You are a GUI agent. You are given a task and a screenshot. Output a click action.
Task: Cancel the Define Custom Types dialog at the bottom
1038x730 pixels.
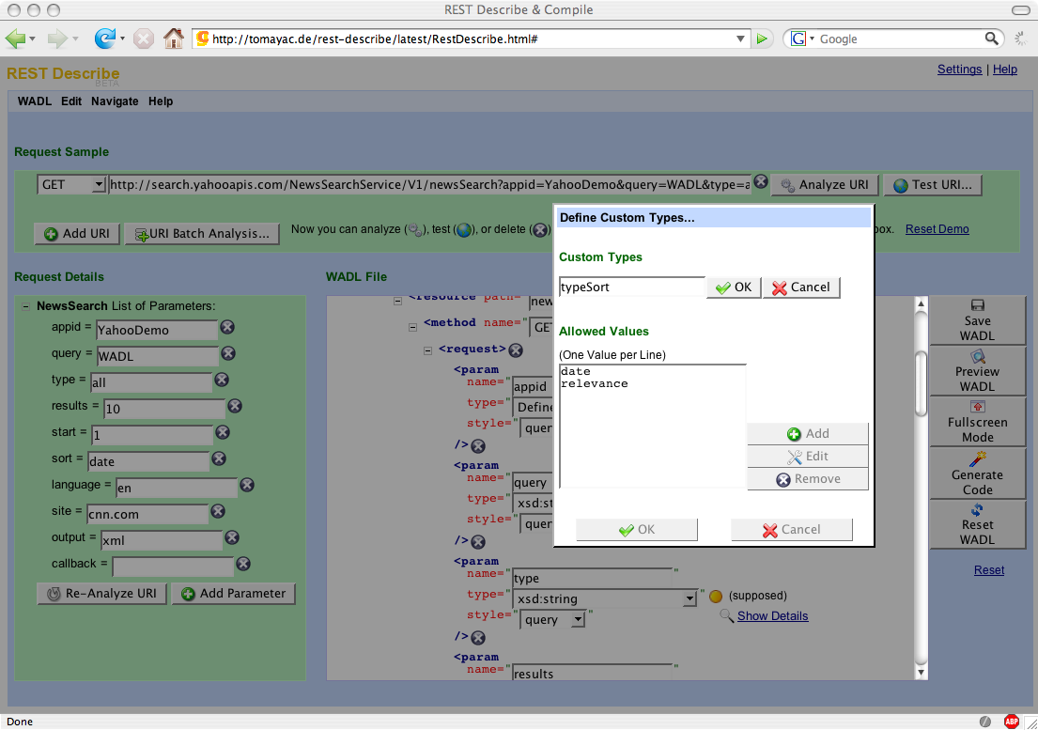[791, 530]
